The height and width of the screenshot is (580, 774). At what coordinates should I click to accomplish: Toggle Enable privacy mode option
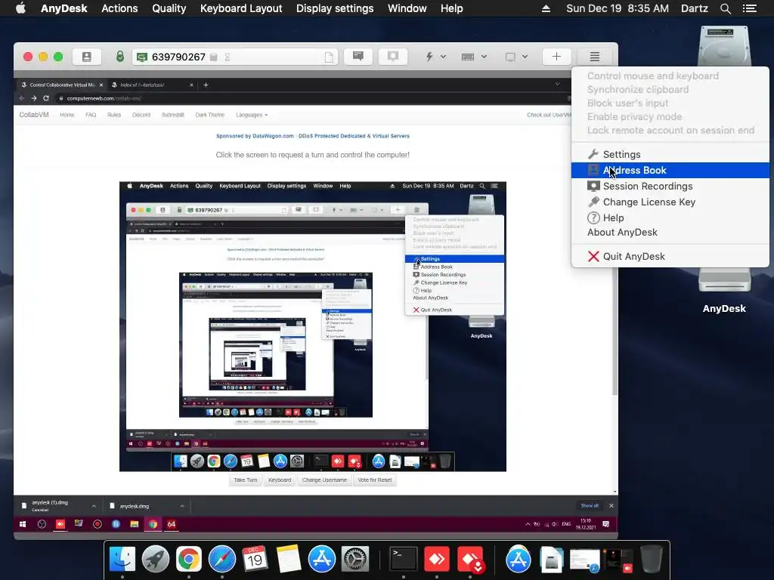(x=634, y=117)
